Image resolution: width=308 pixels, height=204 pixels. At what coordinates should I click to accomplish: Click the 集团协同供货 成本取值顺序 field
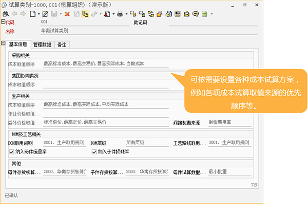tap(106, 85)
